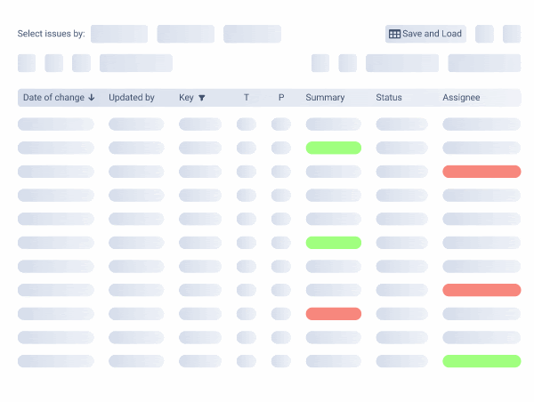
Task: Select the lower green Summary cell
Action: pos(333,243)
